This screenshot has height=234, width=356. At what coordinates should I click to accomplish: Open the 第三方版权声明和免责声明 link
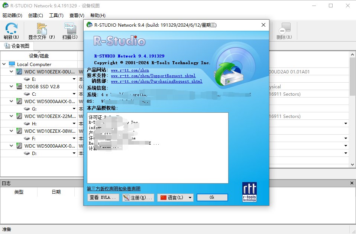click(113, 189)
